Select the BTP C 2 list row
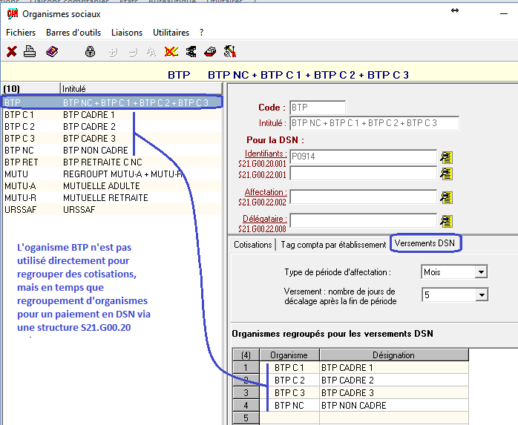Image resolution: width=518 pixels, height=425 pixels. click(111, 127)
